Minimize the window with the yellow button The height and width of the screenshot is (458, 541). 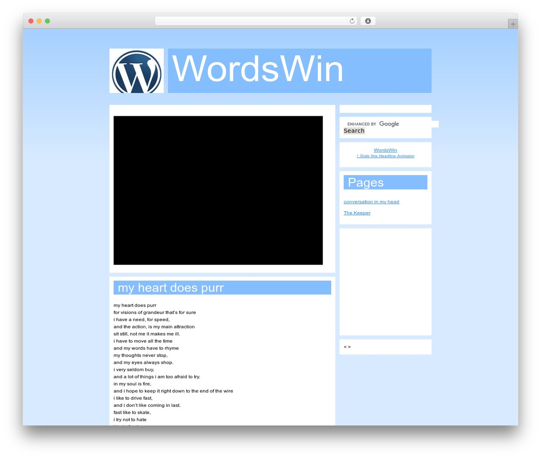pyautogui.click(x=39, y=21)
